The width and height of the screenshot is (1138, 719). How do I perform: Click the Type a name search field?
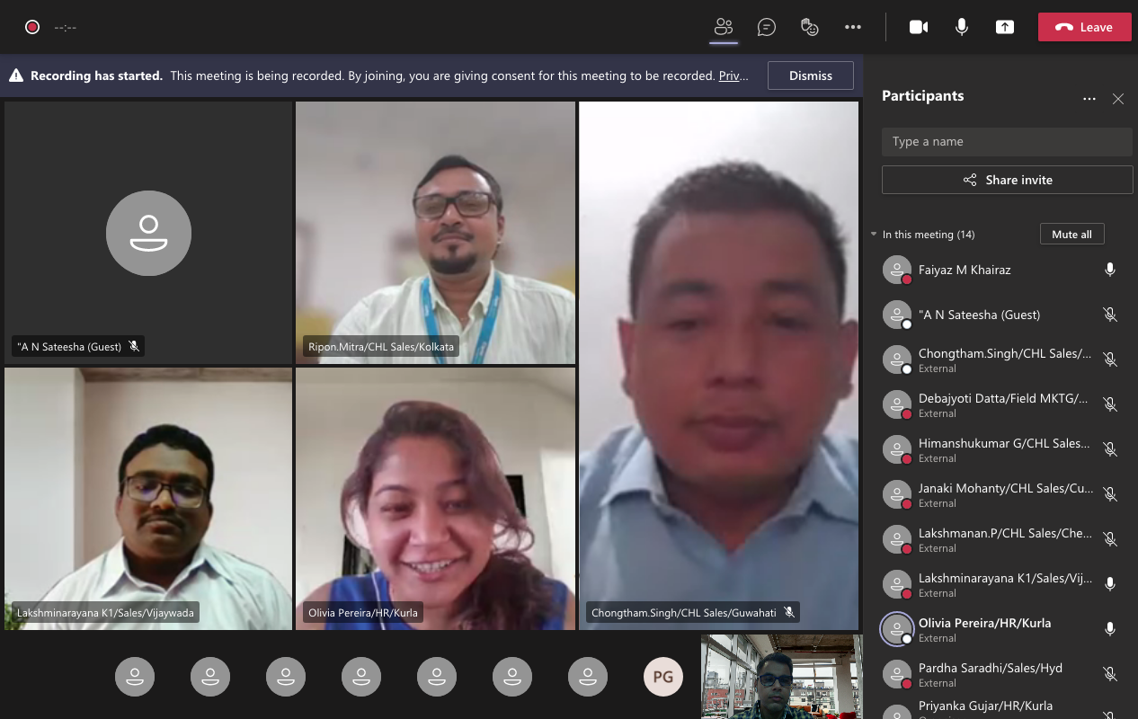pyautogui.click(x=1007, y=142)
